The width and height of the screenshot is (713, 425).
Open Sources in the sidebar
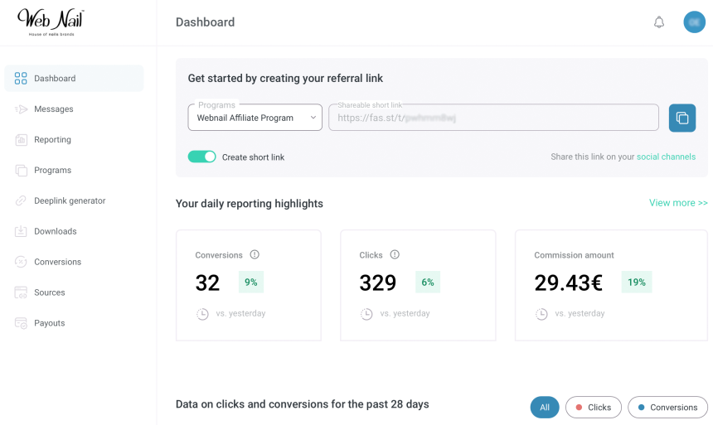[49, 292]
